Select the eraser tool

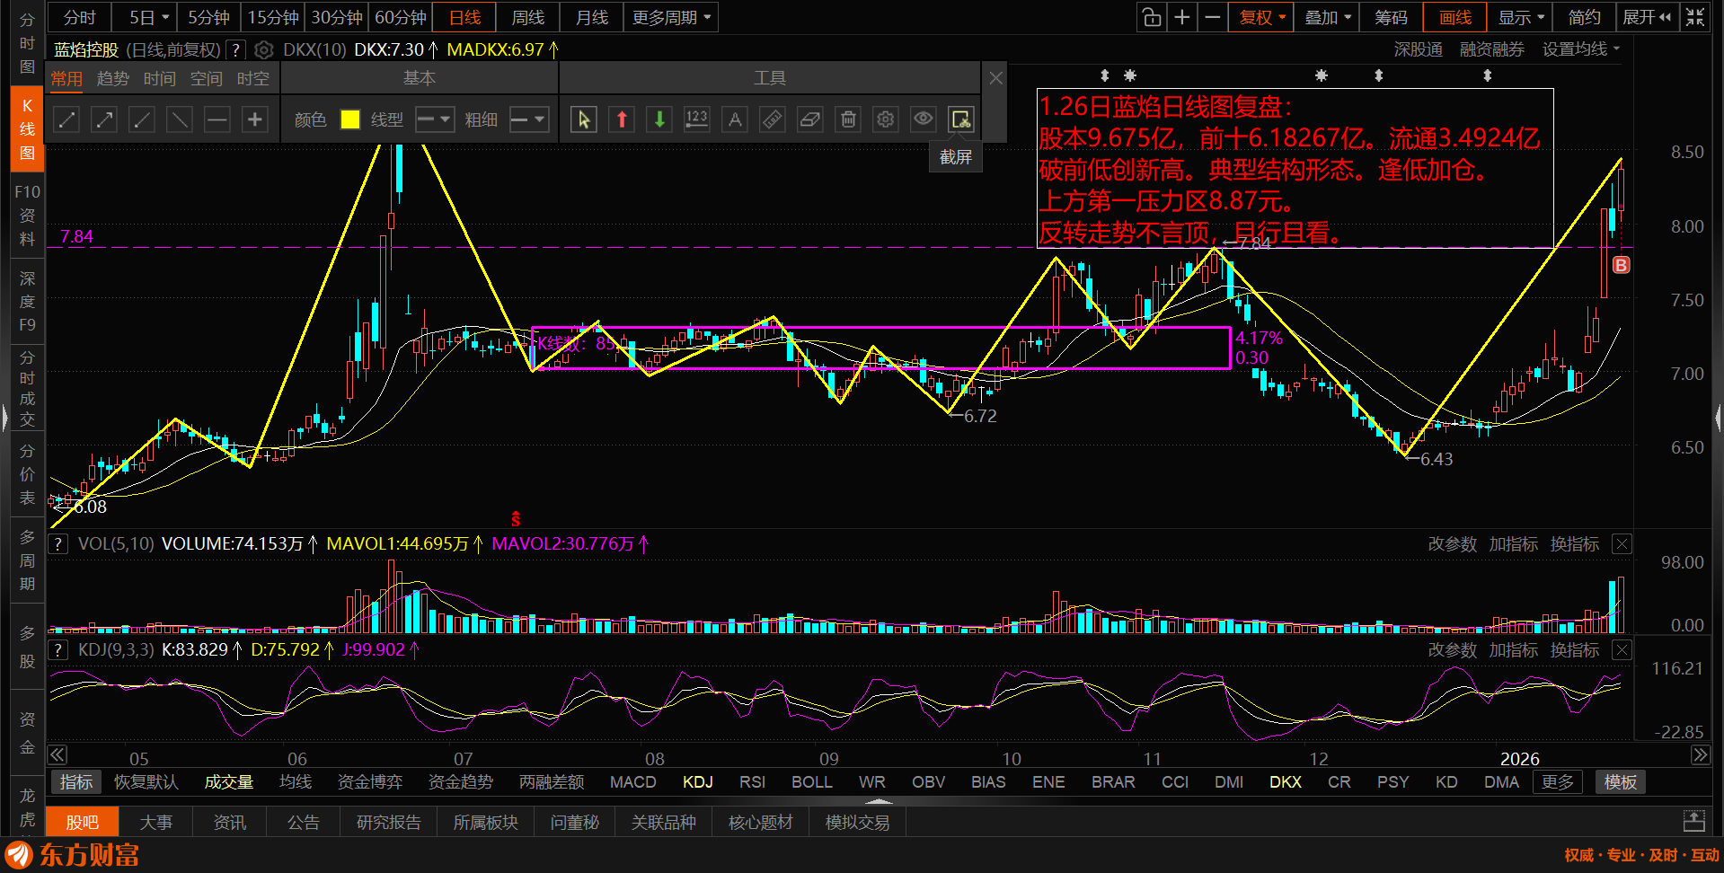(810, 119)
